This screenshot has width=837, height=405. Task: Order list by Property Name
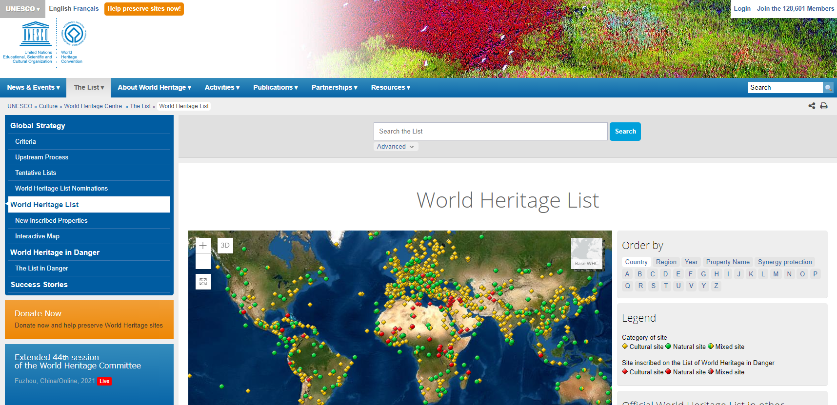(x=728, y=262)
